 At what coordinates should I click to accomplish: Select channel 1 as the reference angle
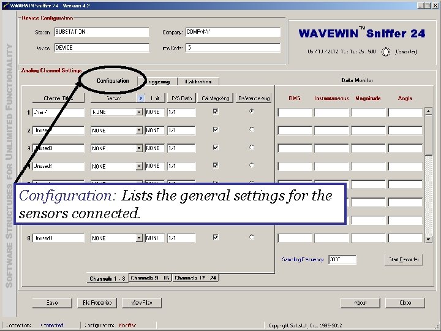[252, 112]
